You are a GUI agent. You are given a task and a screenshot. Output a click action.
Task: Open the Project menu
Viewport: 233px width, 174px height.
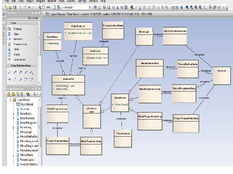[x=30, y=1]
